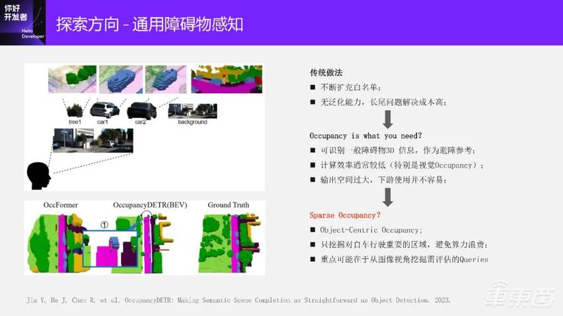Click the circled number 1 marker
The height and width of the screenshot is (316, 563).
[x=104, y=223]
